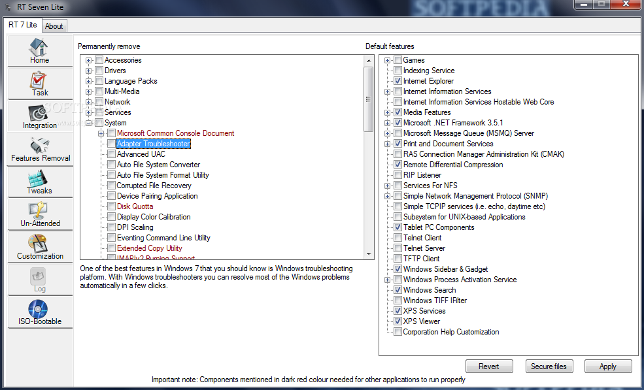
Task: Select Device Pairing Application item
Action: [158, 196]
